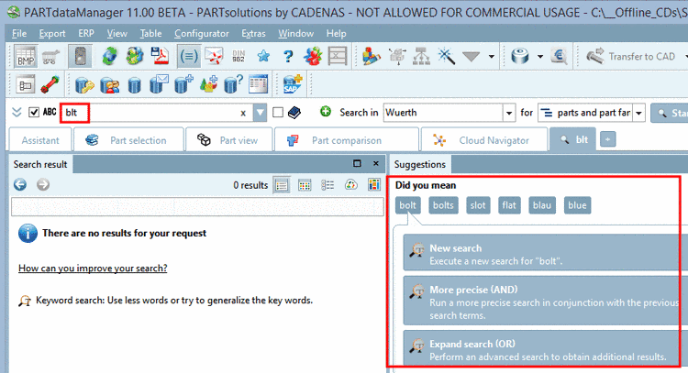
Task: Click the database with key icon
Action: click(84, 84)
